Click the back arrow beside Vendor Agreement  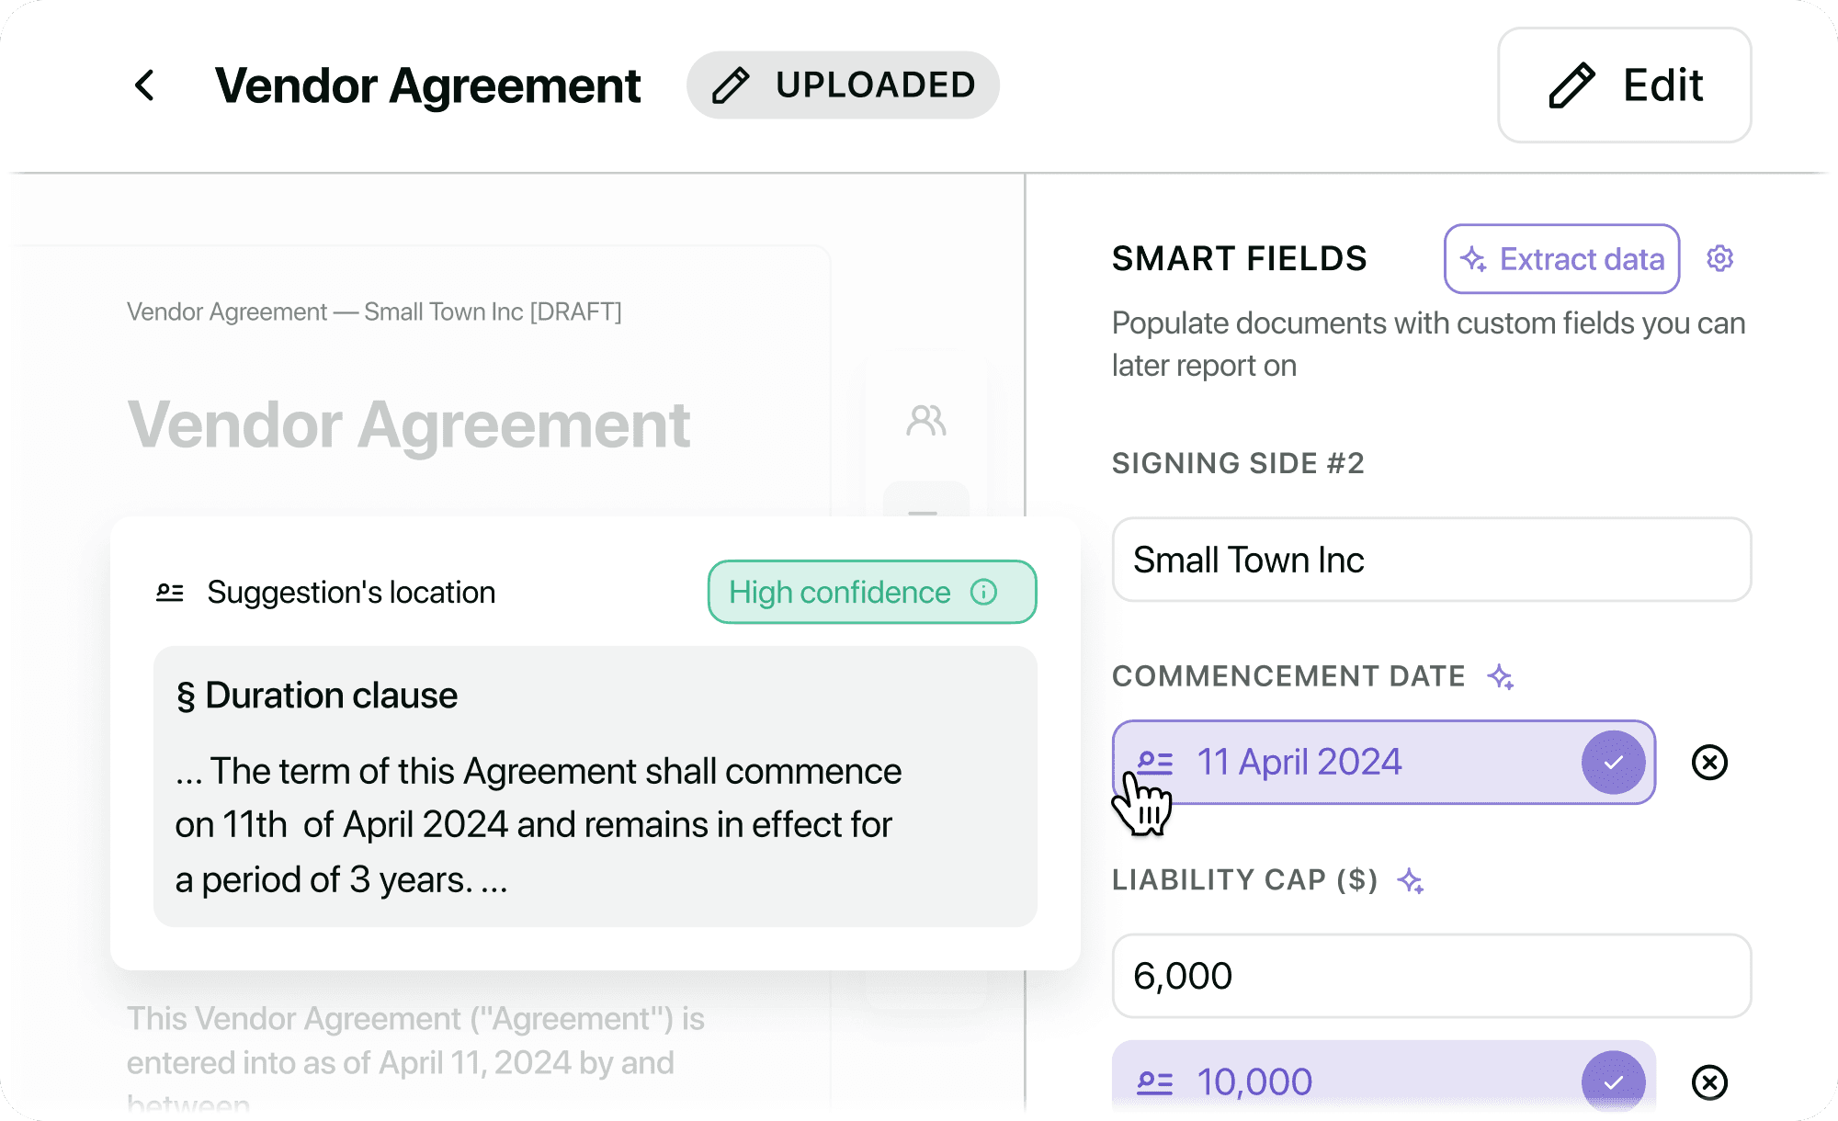point(145,85)
